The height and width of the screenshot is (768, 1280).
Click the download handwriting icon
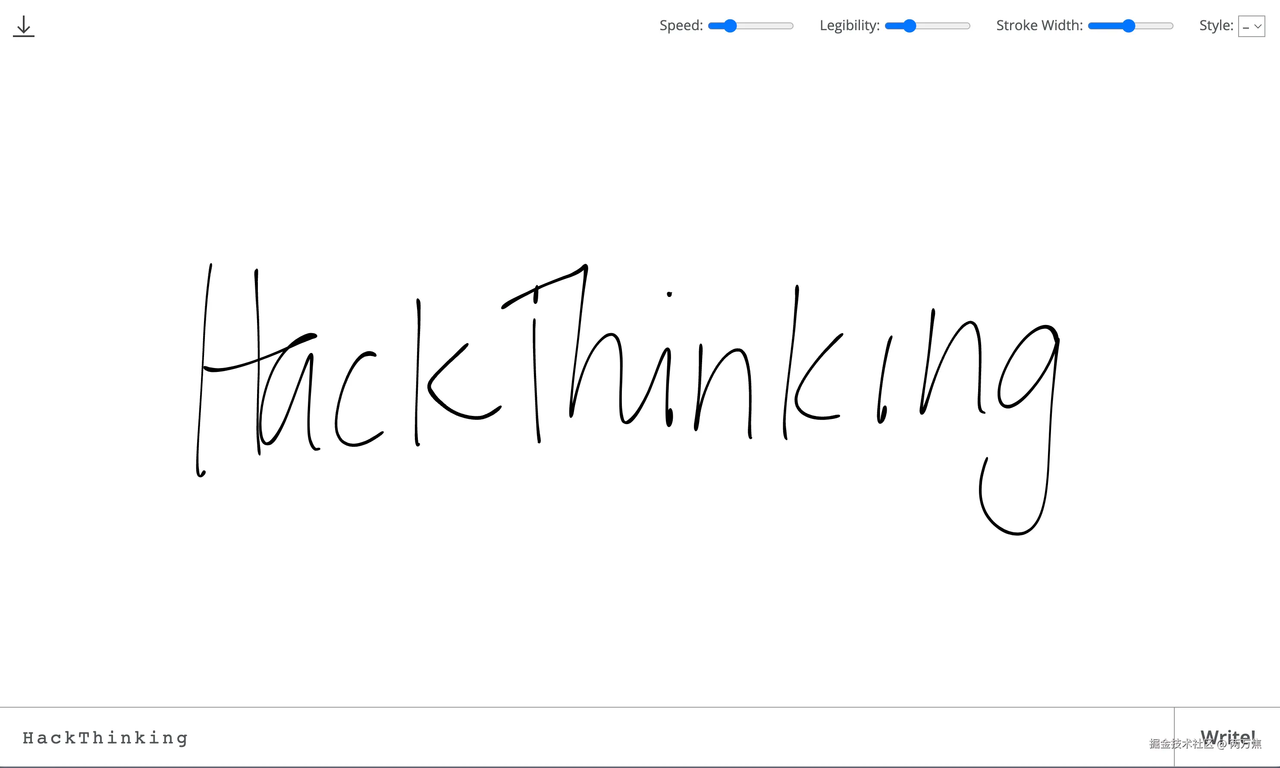23,26
